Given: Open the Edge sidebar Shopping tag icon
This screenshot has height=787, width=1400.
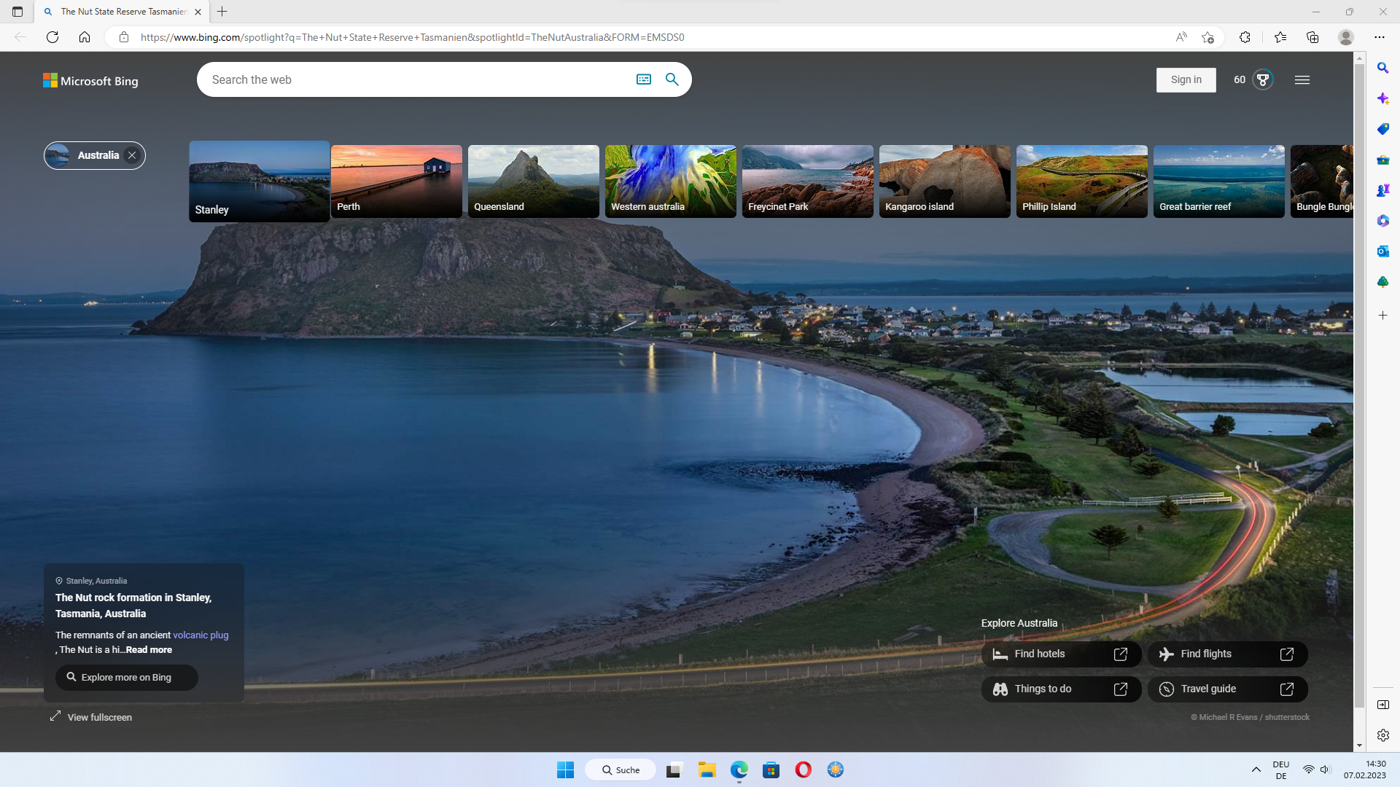Looking at the screenshot, I should [1382, 129].
